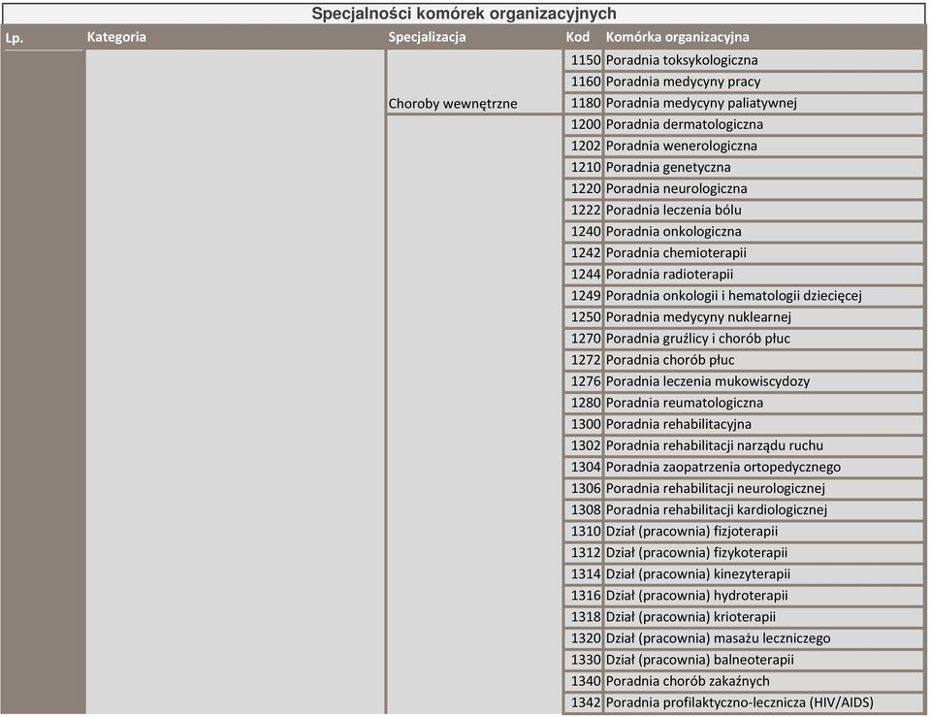Click code cell 1250
The height and width of the screenshot is (717, 931).
pos(583,316)
